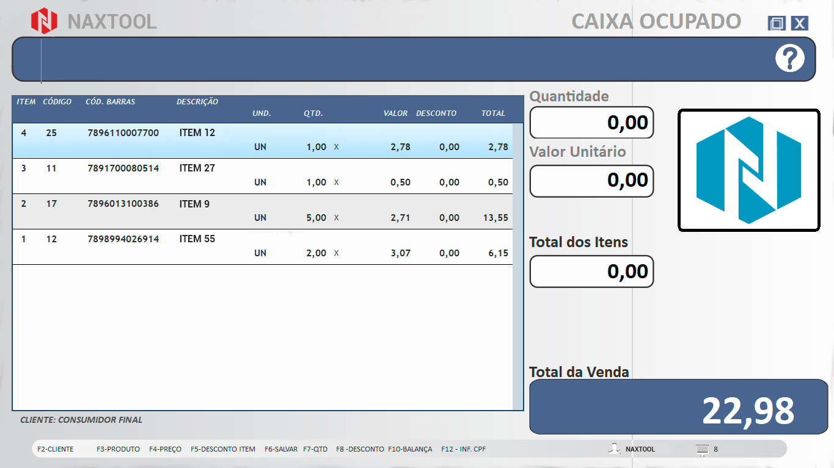Viewport: 834px width, 468px height.
Task: Click the Quantidade input field
Action: tap(591, 123)
